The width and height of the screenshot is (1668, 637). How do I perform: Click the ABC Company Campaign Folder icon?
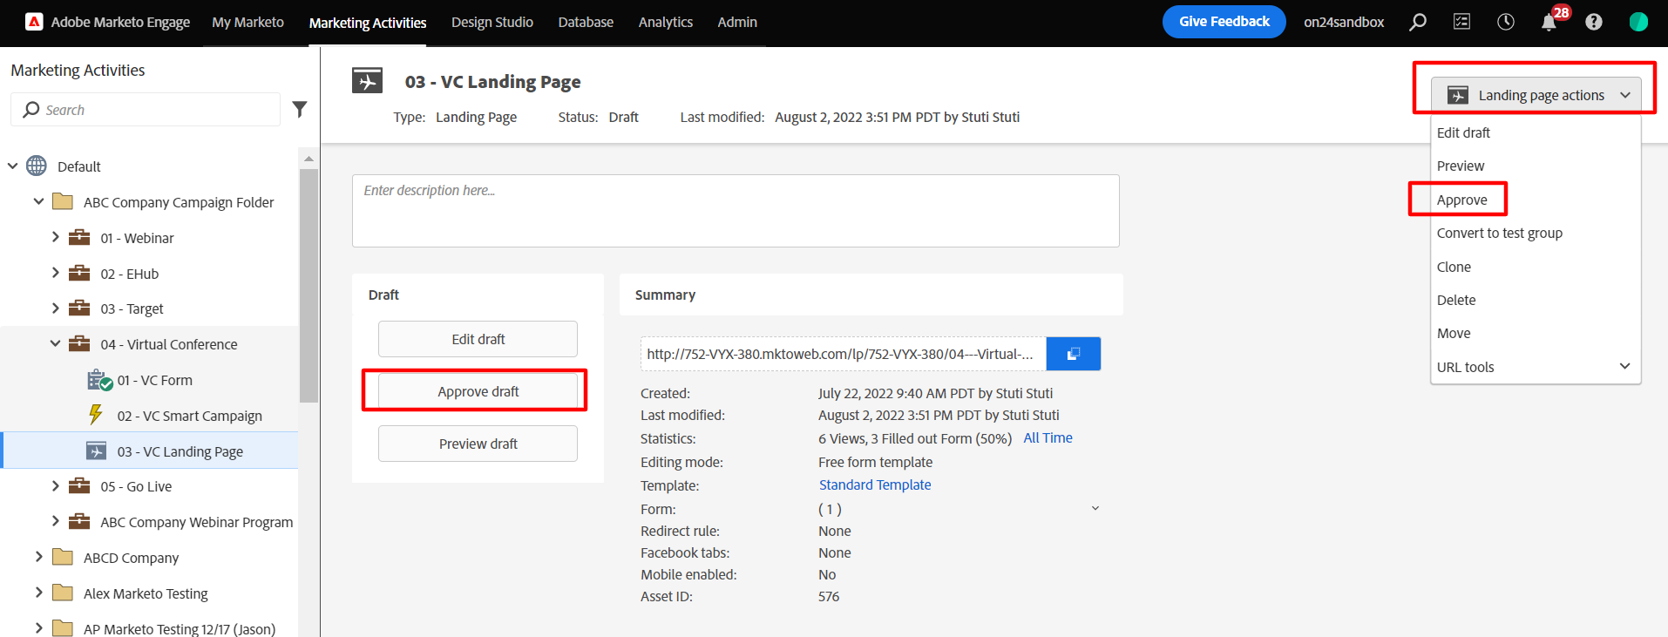point(63,201)
